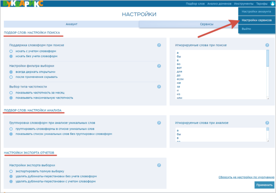The image size is (276, 193).
Task: Select 'показывать частотность за месяц'
Action: tap(11, 93)
